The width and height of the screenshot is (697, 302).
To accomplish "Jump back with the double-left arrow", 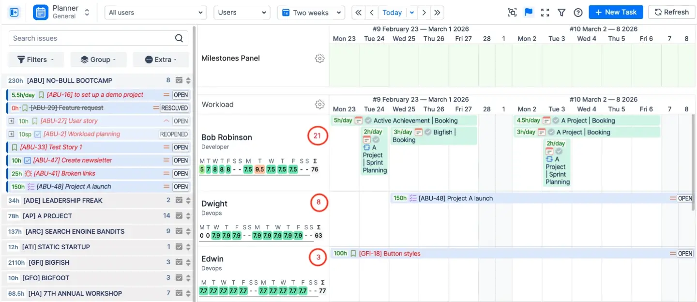I will pos(358,13).
